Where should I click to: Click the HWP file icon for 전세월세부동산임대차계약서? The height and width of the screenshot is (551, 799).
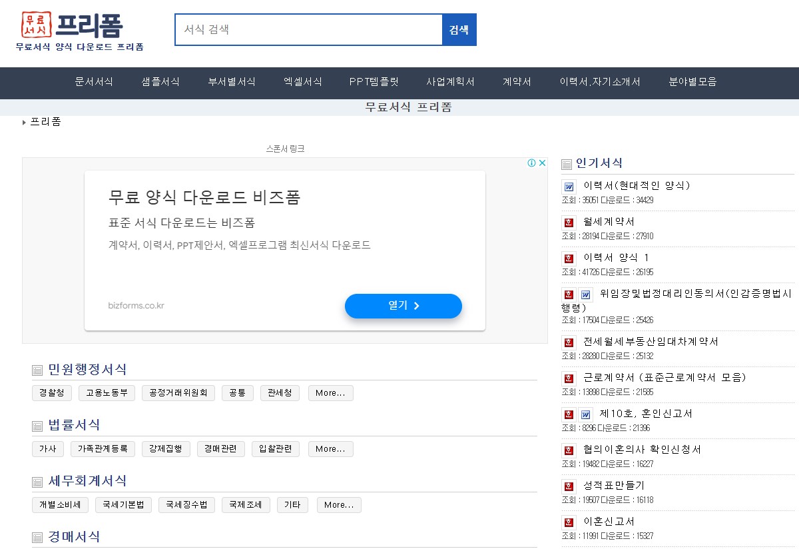coord(569,342)
